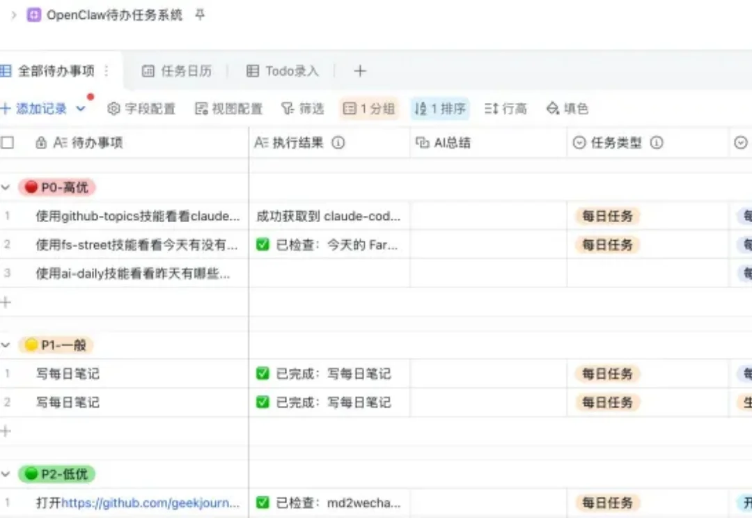Adjust the 行高 row height setting
The height and width of the screenshot is (518, 752).
click(x=506, y=108)
